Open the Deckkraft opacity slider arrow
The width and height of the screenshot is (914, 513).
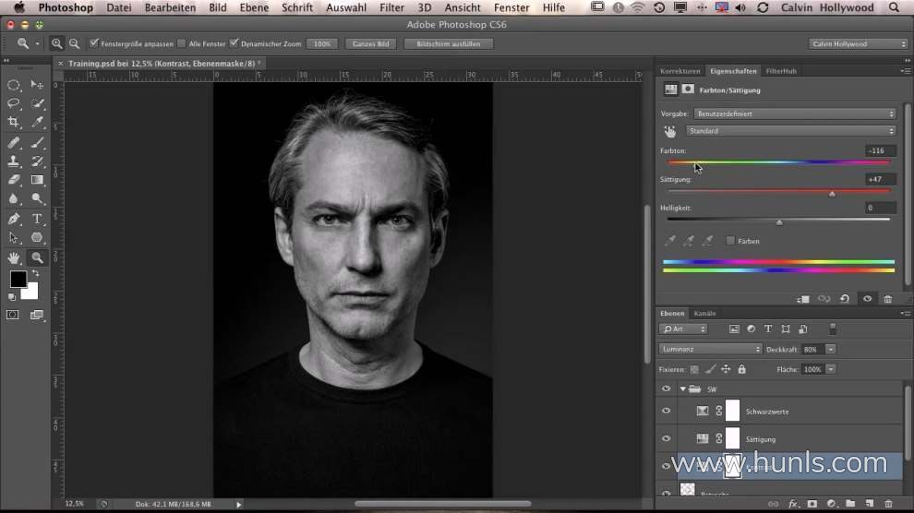click(x=831, y=350)
